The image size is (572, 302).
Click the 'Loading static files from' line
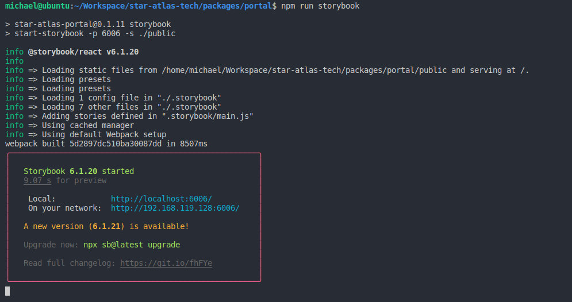click(x=267, y=70)
